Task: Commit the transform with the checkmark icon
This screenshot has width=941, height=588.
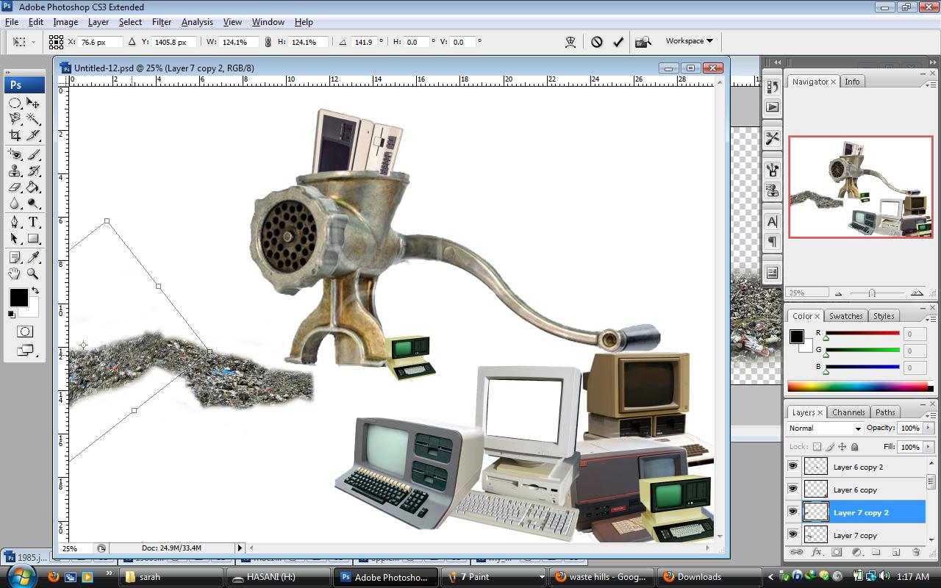Action: tap(618, 42)
